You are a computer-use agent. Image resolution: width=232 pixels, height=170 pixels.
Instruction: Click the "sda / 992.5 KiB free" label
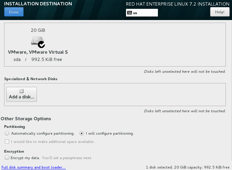(x=38, y=60)
